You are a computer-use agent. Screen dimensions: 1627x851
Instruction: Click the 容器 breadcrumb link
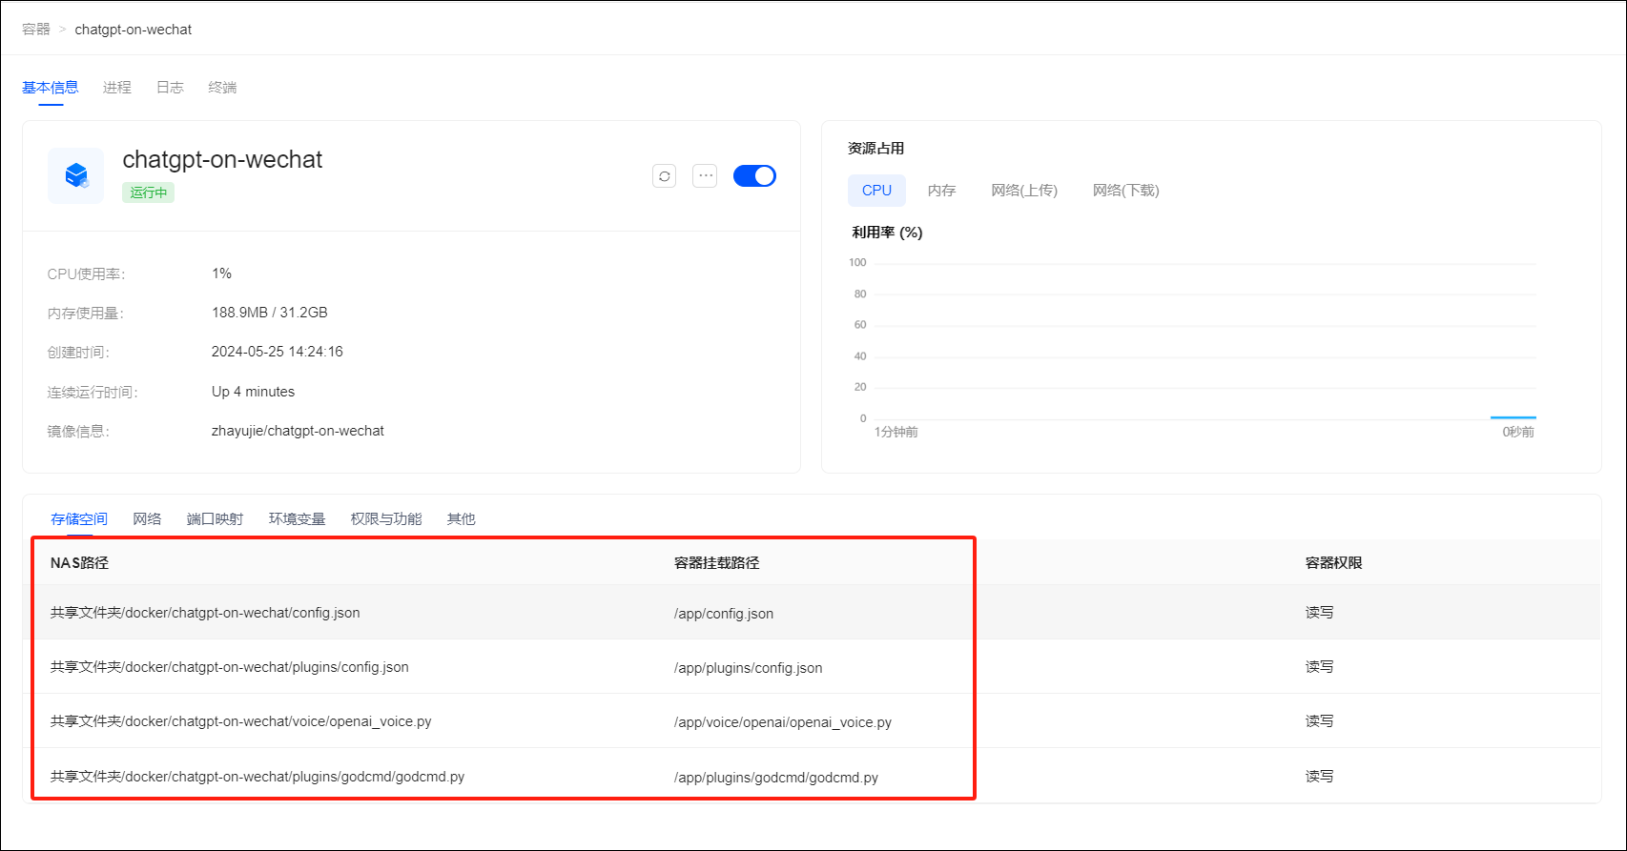pos(36,30)
